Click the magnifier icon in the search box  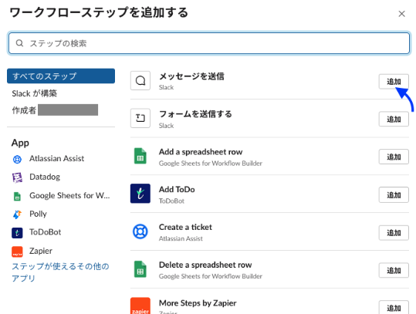pyautogui.click(x=19, y=43)
